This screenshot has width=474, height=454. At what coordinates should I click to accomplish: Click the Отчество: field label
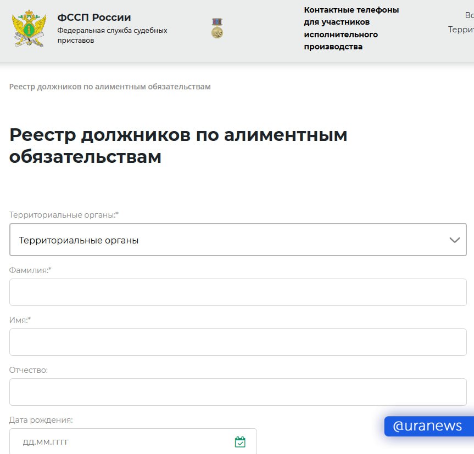tap(29, 370)
